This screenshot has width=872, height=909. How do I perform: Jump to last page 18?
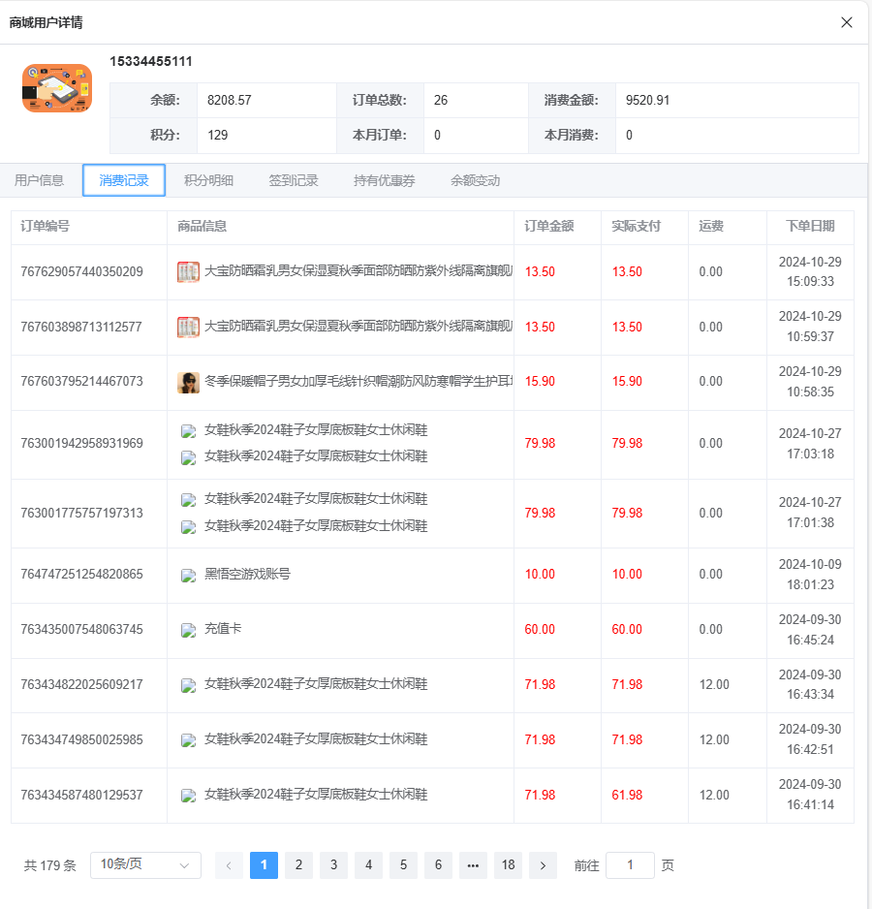point(508,865)
